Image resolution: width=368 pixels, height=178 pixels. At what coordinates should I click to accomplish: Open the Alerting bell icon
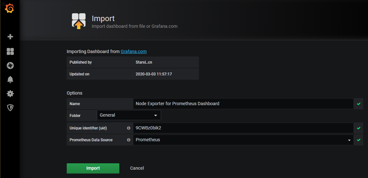(x=10, y=80)
